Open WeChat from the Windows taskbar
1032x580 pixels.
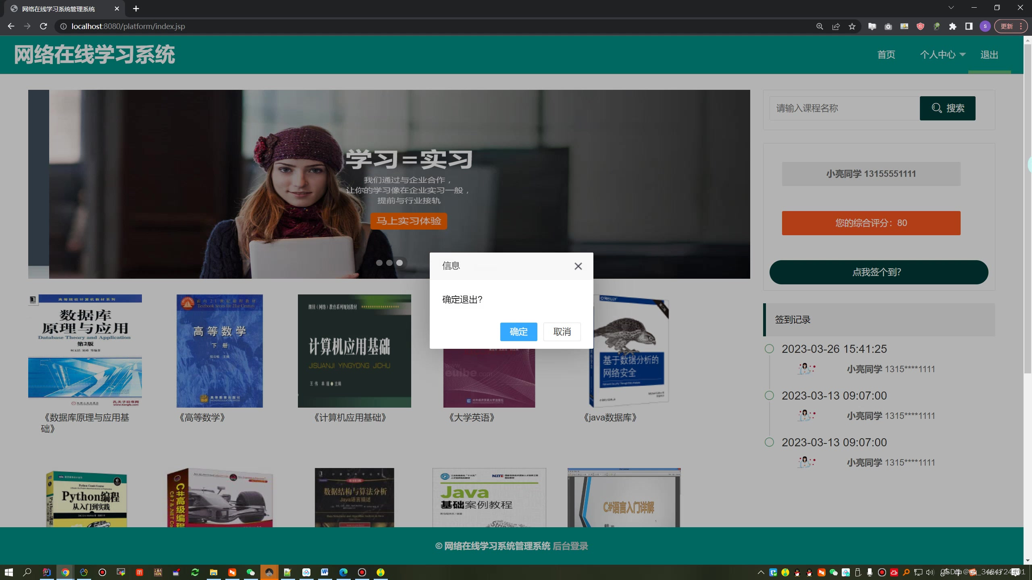[251, 572]
